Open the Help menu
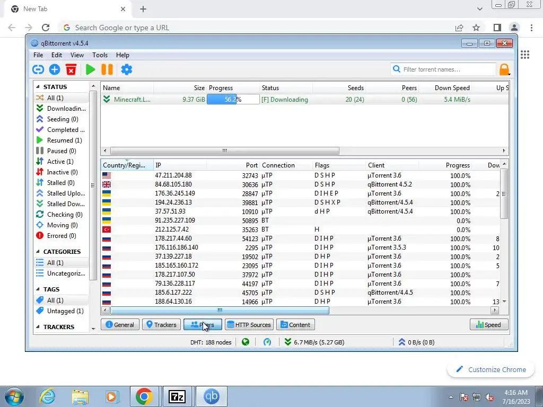 point(122,55)
